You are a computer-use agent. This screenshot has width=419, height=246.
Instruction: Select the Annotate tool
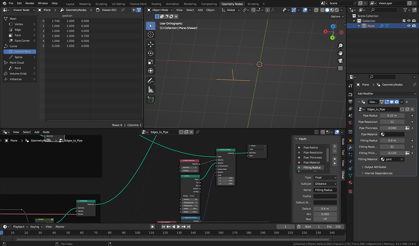(x=151, y=81)
